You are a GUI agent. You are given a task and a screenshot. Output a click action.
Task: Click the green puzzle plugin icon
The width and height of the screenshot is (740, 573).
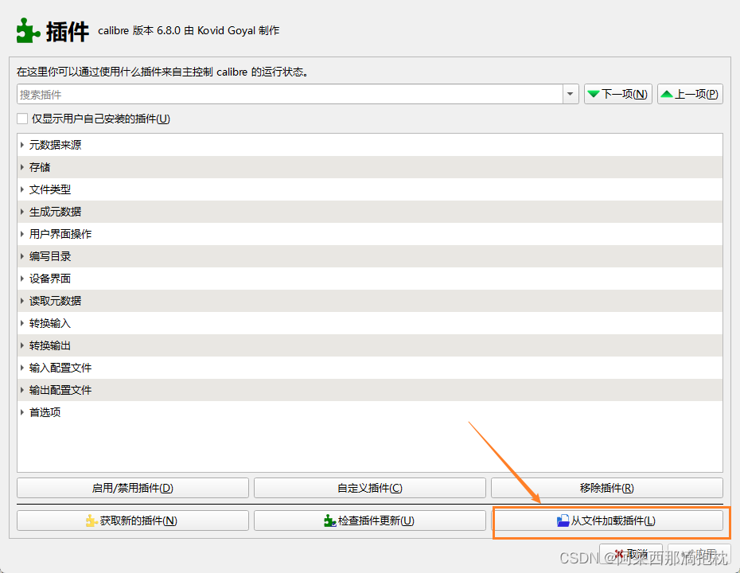tap(28, 31)
